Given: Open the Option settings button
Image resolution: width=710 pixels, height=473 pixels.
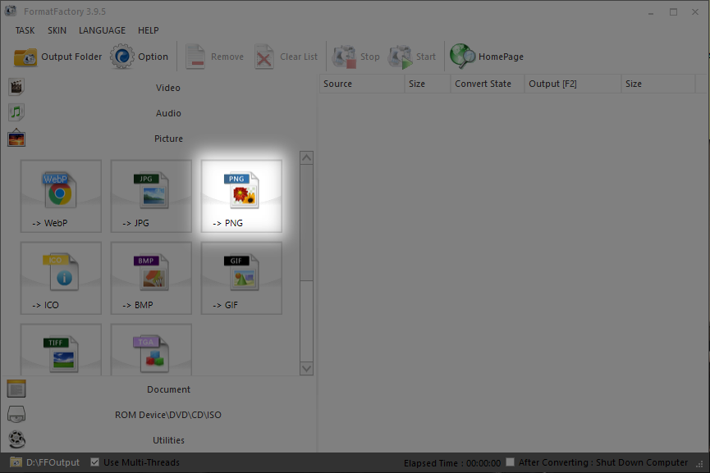Looking at the screenshot, I should pyautogui.click(x=140, y=57).
